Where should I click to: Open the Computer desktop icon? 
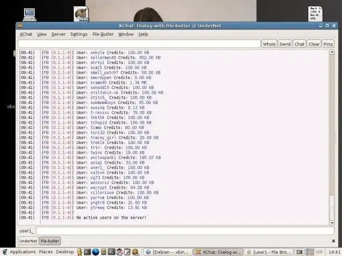[x=29, y=14]
